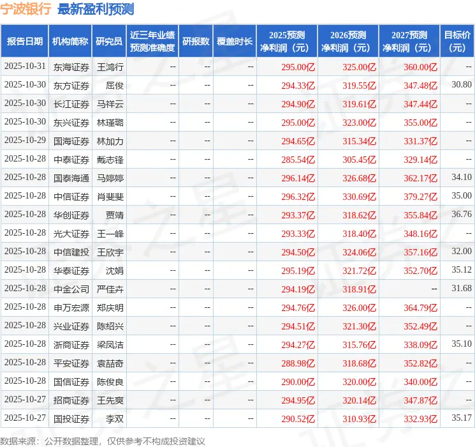475x447 pixels.
Task: Select the 华泰证券 institution cell
Action: point(71,271)
